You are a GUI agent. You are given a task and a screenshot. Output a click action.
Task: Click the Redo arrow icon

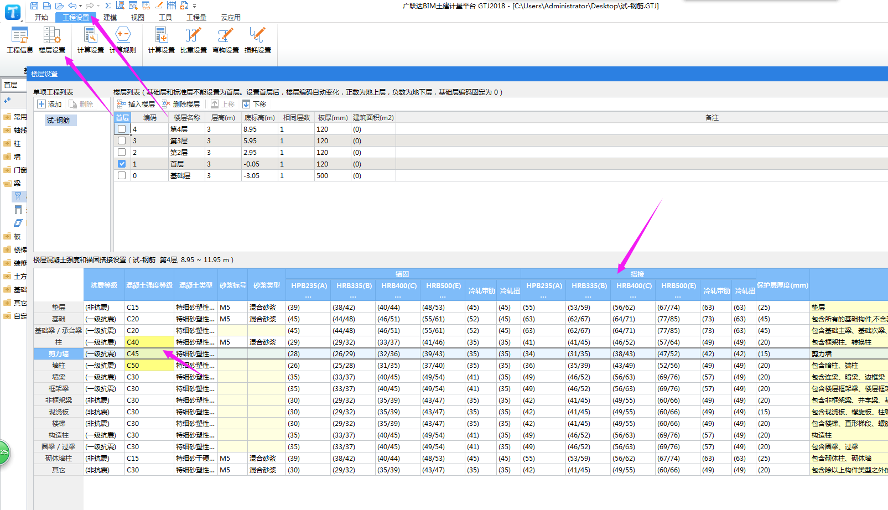point(90,6)
